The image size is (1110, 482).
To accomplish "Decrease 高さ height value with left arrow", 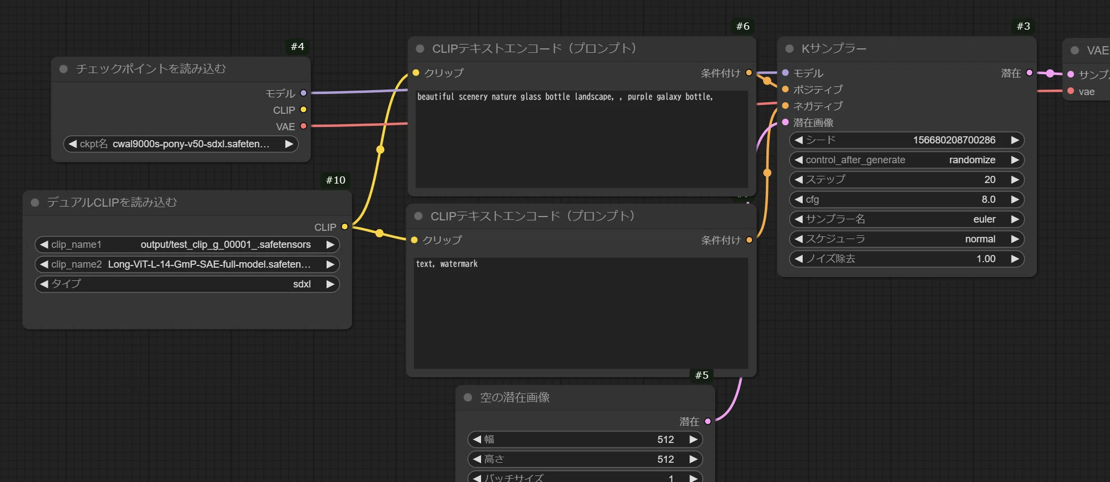I will tap(477, 459).
